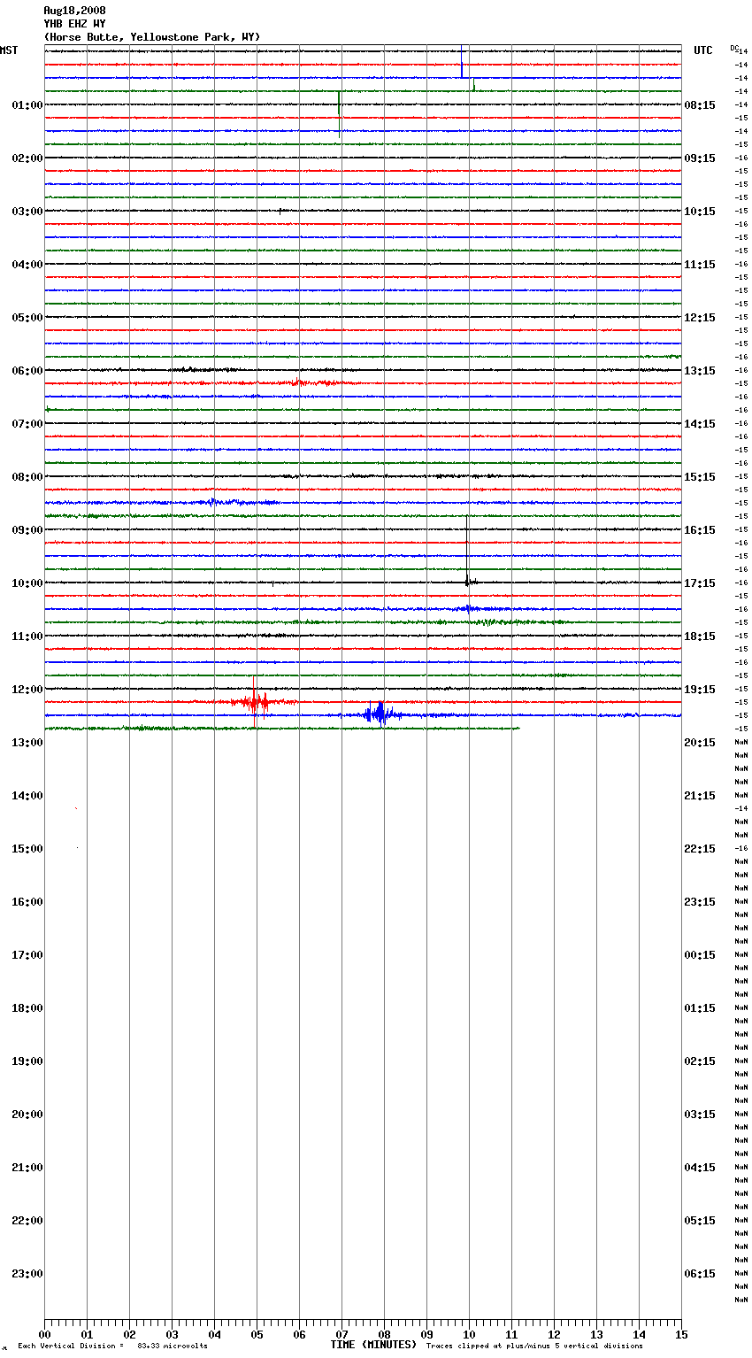This screenshot has height=1358, width=752.
Task: Click the Horse Butte, Yellowstone Park location title
Action: pos(152,37)
